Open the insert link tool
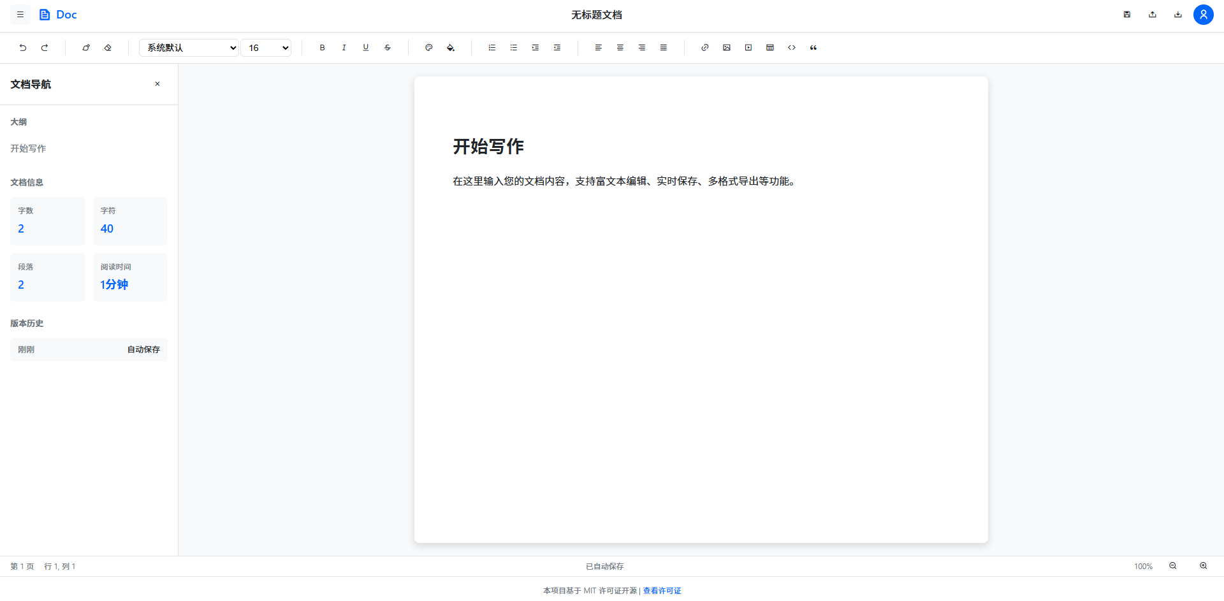 pyautogui.click(x=705, y=47)
